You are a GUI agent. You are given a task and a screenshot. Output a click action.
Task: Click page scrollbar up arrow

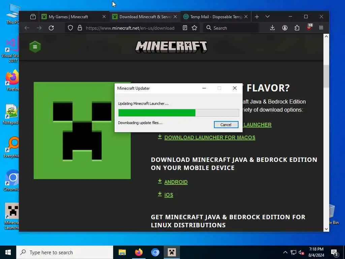point(326,36)
